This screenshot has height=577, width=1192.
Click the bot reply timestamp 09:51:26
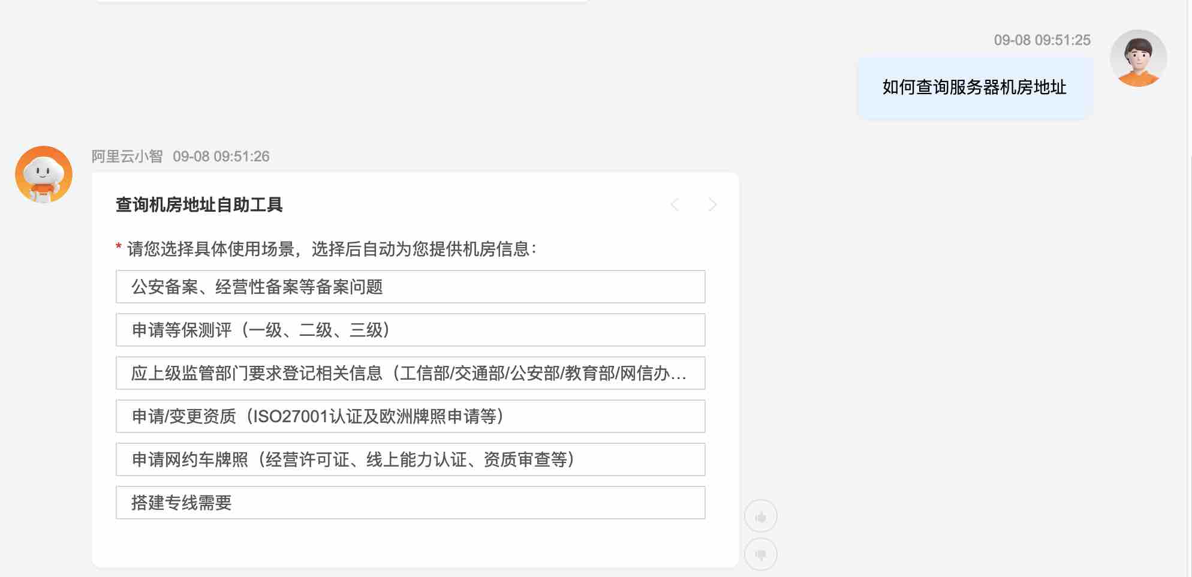(221, 157)
